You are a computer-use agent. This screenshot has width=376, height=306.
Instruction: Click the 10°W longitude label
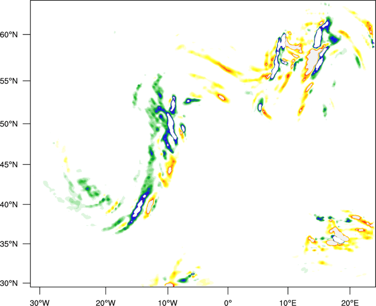pyautogui.click(x=168, y=303)
